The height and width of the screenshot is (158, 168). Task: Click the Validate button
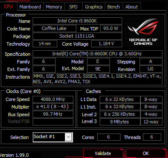click(x=103, y=153)
